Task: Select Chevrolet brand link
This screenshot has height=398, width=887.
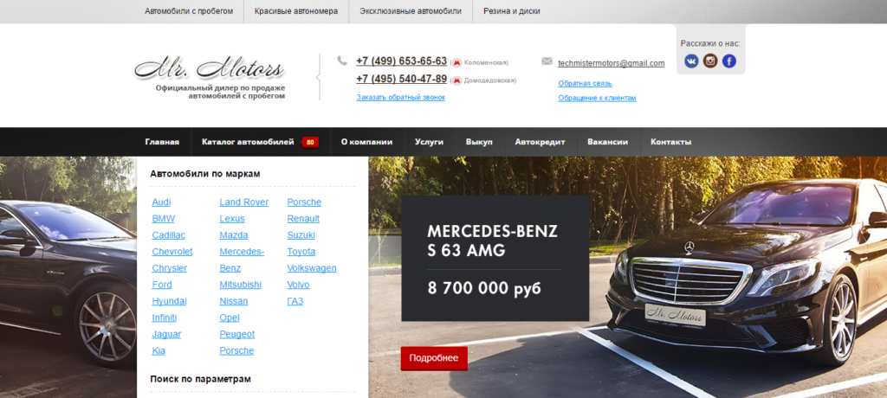Action: (x=172, y=252)
